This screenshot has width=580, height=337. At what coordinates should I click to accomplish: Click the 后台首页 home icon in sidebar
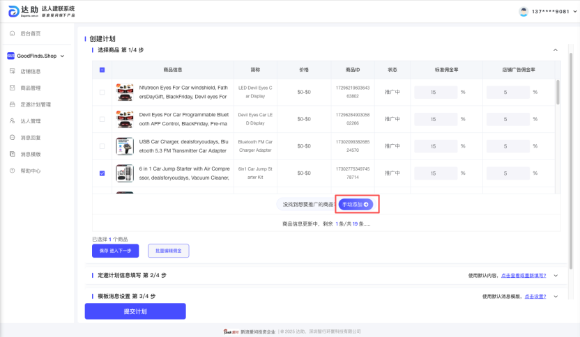coord(12,33)
